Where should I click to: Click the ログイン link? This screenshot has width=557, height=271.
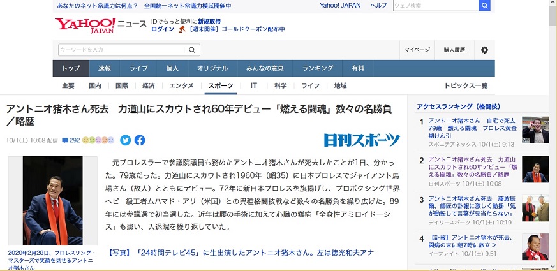click(163, 29)
